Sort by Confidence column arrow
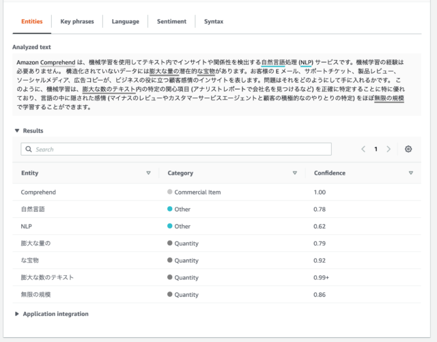The width and height of the screenshot is (437, 342). [x=410, y=173]
